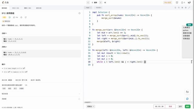Click the 谷歌搜索 link
194x109 pixels.
[x=186, y=36]
